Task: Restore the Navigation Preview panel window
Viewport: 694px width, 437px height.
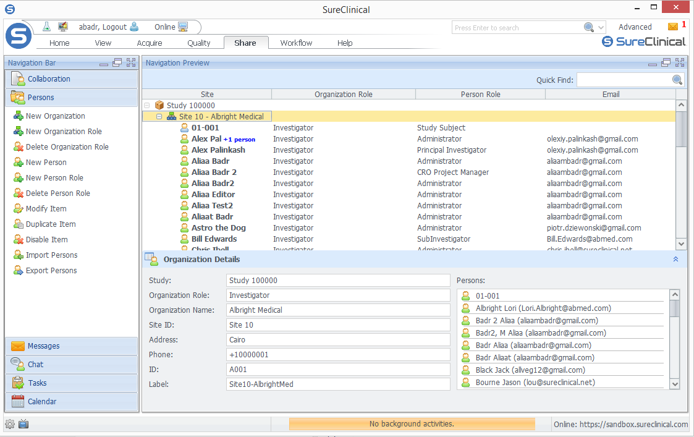Action: click(x=666, y=62)
